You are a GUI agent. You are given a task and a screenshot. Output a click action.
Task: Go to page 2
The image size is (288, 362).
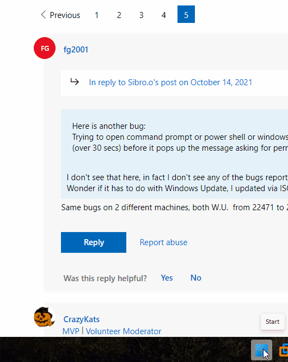click(x=119, y=15)
